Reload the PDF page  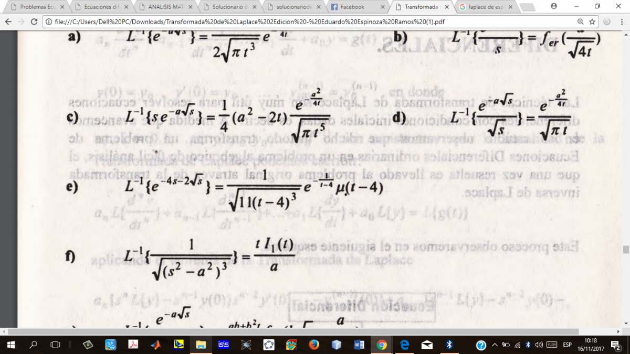point(34,22)
